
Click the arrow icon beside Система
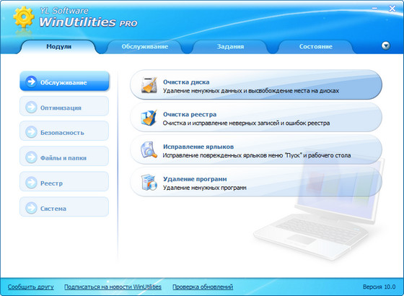[31, 208]
